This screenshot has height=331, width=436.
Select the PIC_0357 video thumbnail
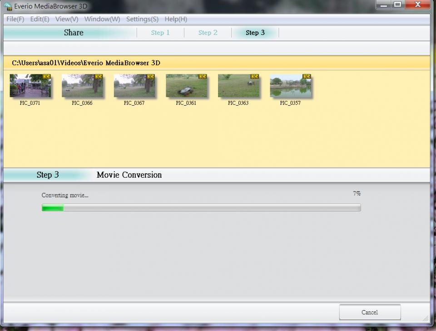tap(291, 86)
